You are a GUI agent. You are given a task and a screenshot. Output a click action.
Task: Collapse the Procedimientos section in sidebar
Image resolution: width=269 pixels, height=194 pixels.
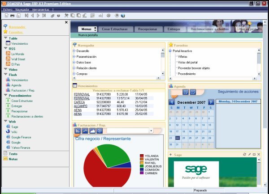6,95
